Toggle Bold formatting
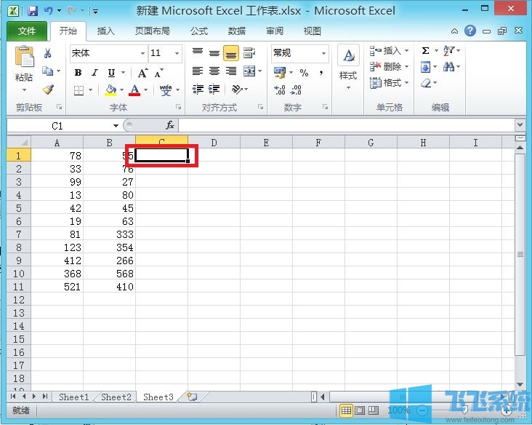 (78, 73)
